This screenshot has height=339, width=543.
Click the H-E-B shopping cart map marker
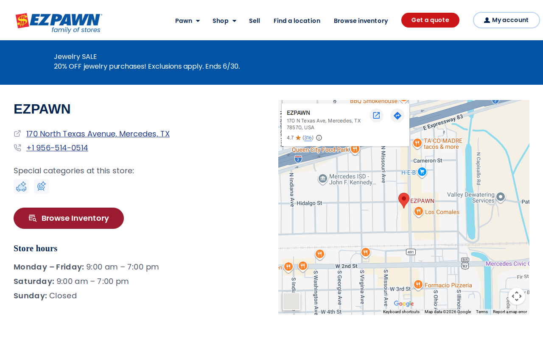click(422, 172)
